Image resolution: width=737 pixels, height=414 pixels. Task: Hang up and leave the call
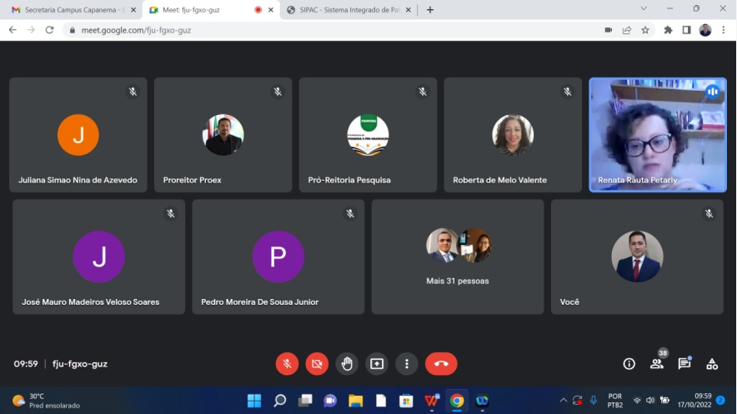point(441,364)
